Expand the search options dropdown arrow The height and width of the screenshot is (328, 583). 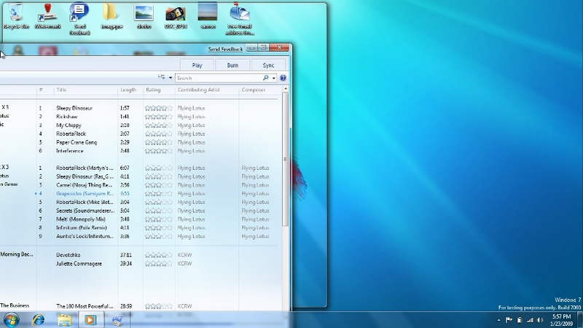274,78
